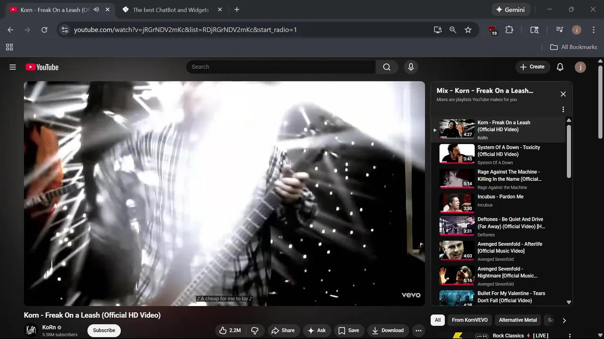Subscribe to the KoRn channel
The height and width of the screenshot is (339, 604).
[x=104, y=331]
